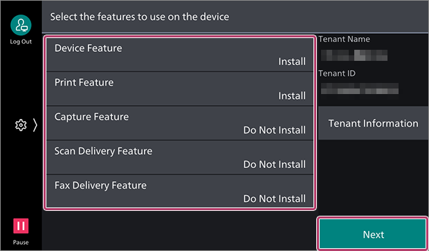Click the green Next button

[x=373, y=234]
